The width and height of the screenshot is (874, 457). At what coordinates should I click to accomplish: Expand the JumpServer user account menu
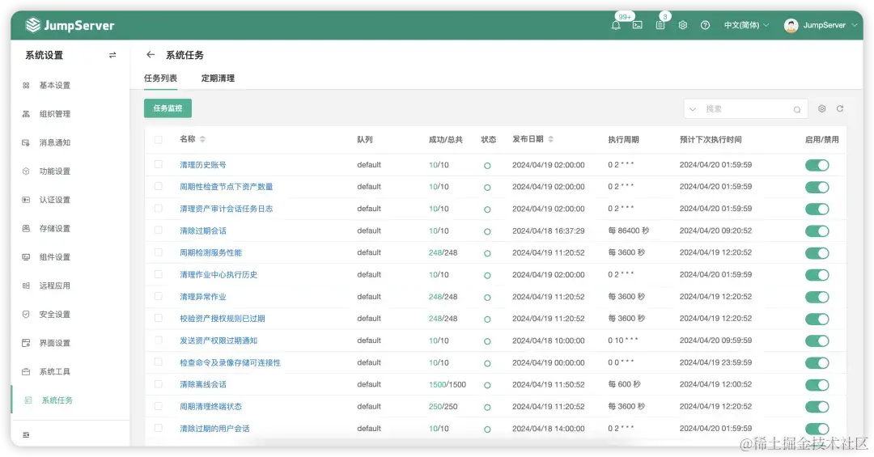point(821,25)
